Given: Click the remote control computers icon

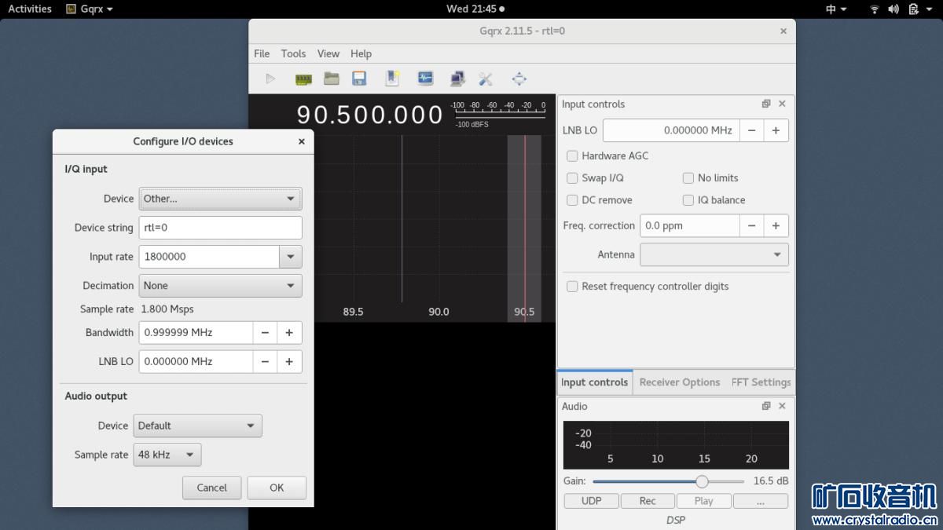Looking at the screenshot, I should 457,79.
